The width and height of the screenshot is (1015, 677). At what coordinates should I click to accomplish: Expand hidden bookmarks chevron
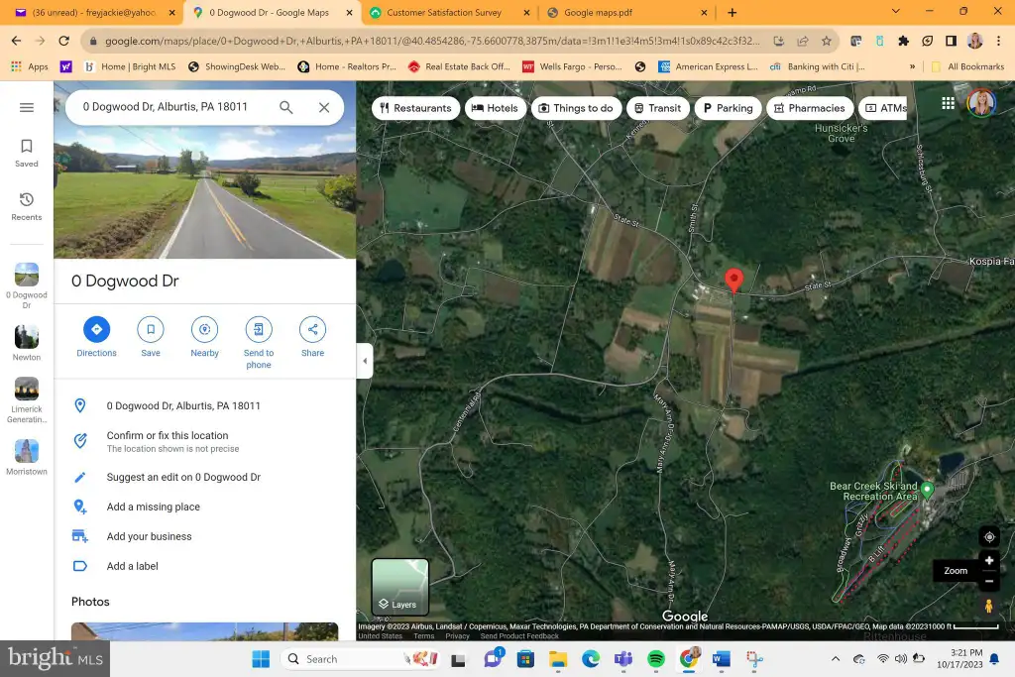(912, 66)
